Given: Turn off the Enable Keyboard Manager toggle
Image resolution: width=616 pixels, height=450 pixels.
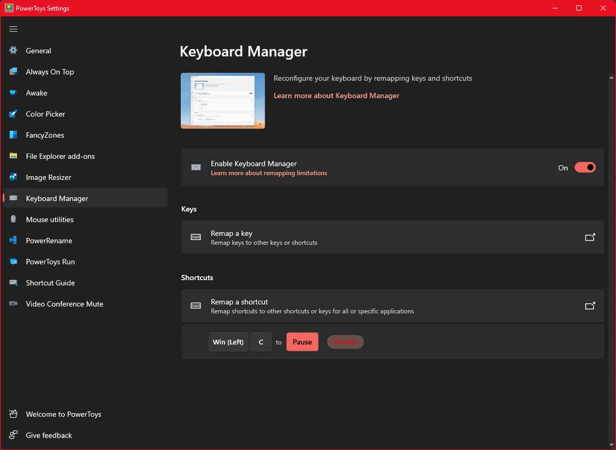Looking at the screenshot, I should pyautogui.click(x=585, y=168).
